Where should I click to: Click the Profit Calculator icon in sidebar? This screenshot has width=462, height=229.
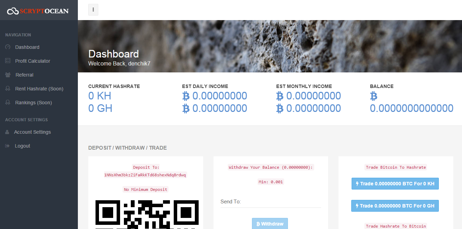tap(8, 61)
